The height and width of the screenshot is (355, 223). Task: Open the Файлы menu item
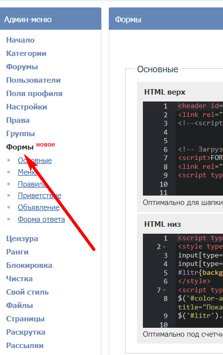point(20,305)
